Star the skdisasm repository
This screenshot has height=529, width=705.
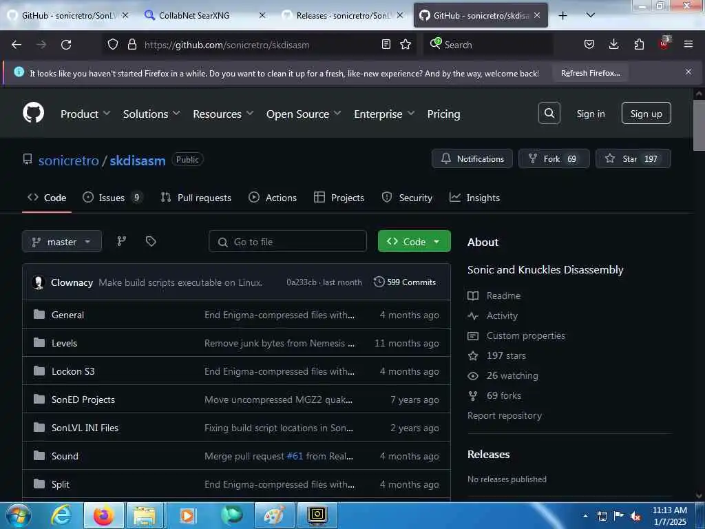click(633, 158)
